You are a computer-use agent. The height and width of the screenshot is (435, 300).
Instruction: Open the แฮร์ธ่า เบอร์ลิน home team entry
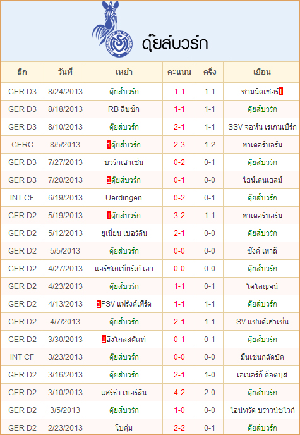coord(124,393)
